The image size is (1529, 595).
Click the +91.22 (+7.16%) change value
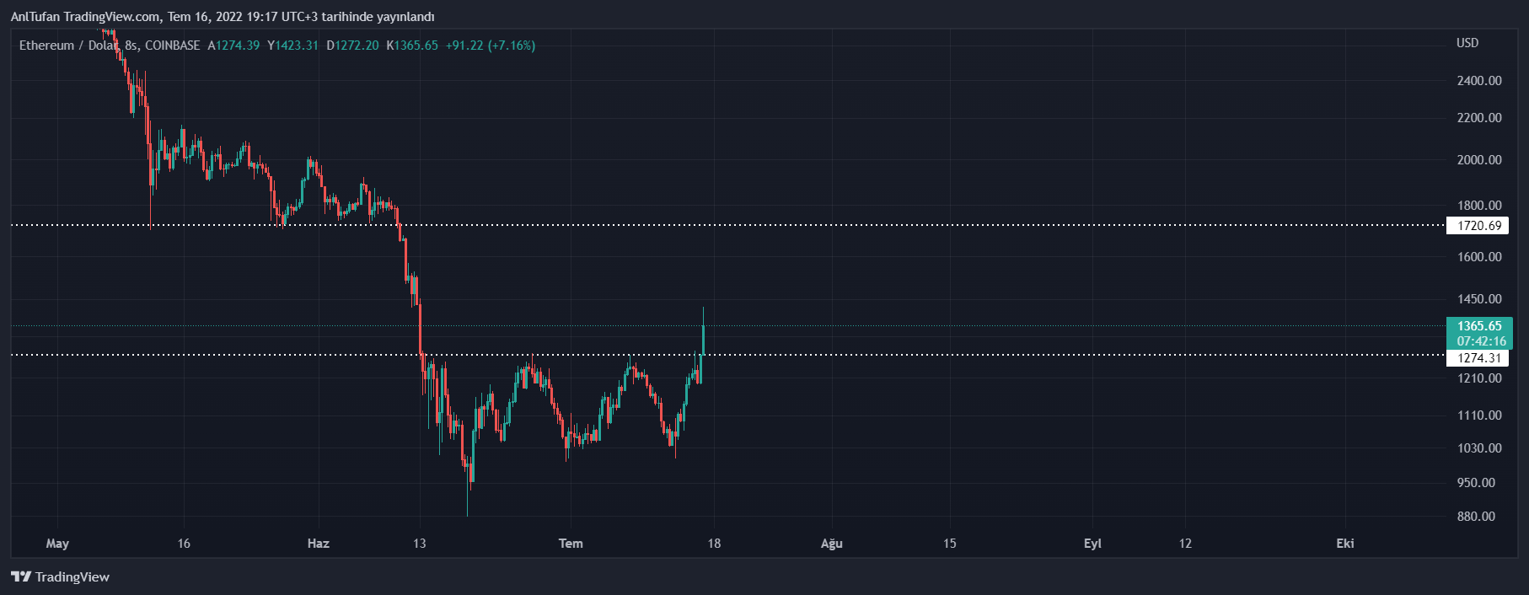(x=491, y=46)
